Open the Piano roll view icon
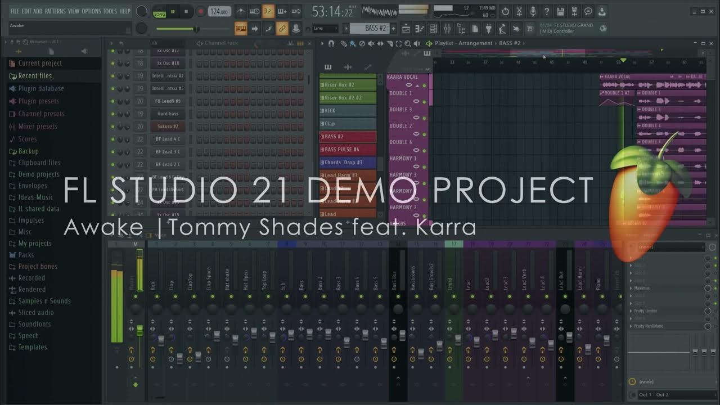 click(x=420, y=29)
